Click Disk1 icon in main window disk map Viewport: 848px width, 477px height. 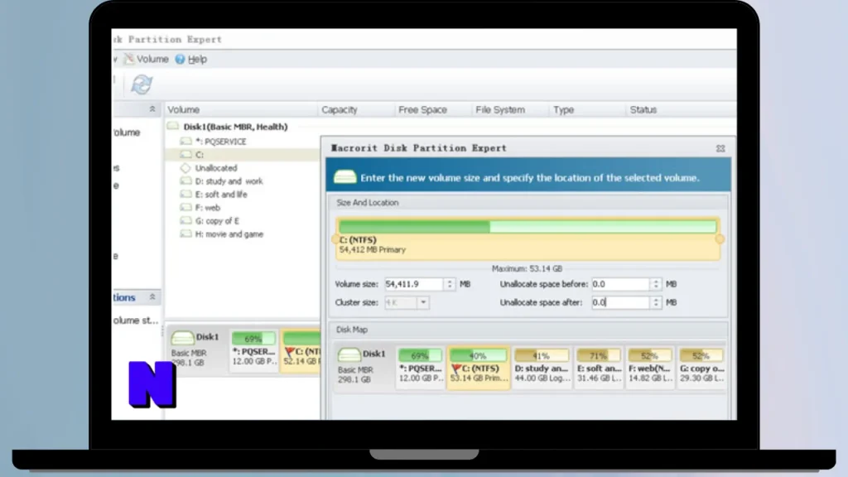tap(183, 338)
